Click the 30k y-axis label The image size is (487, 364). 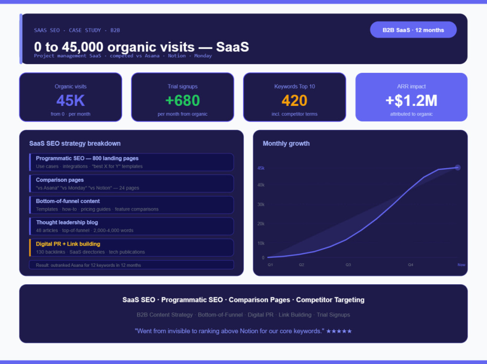(x=261, y=205)
